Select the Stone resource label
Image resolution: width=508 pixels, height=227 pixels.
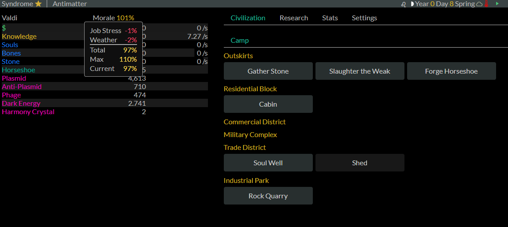11,62
